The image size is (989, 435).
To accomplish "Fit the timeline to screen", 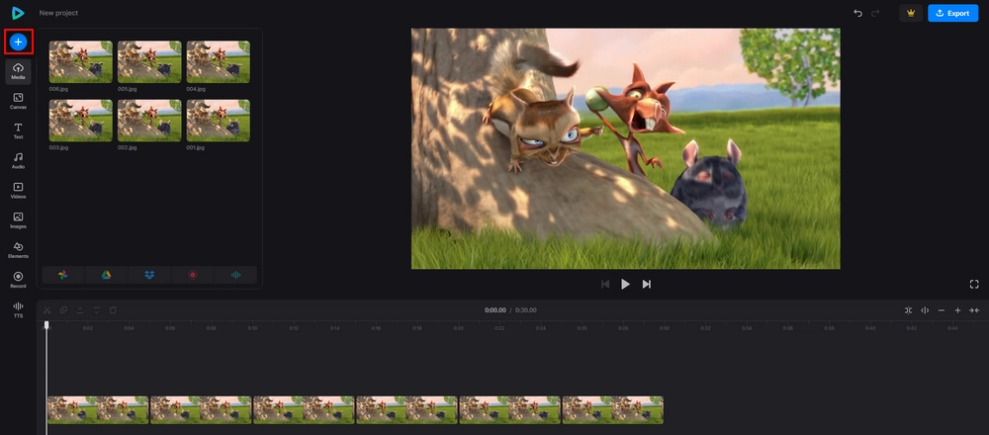I will [974, 310].
